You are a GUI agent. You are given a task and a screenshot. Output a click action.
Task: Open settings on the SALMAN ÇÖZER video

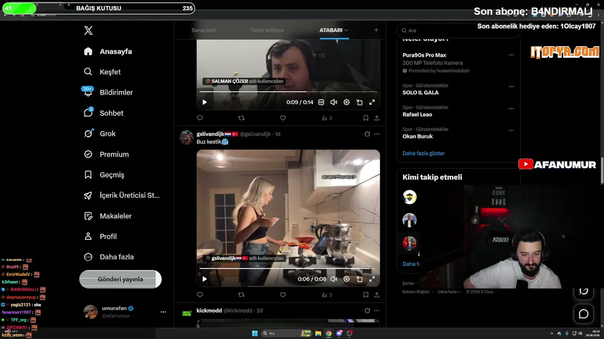(x=346, y=102)
